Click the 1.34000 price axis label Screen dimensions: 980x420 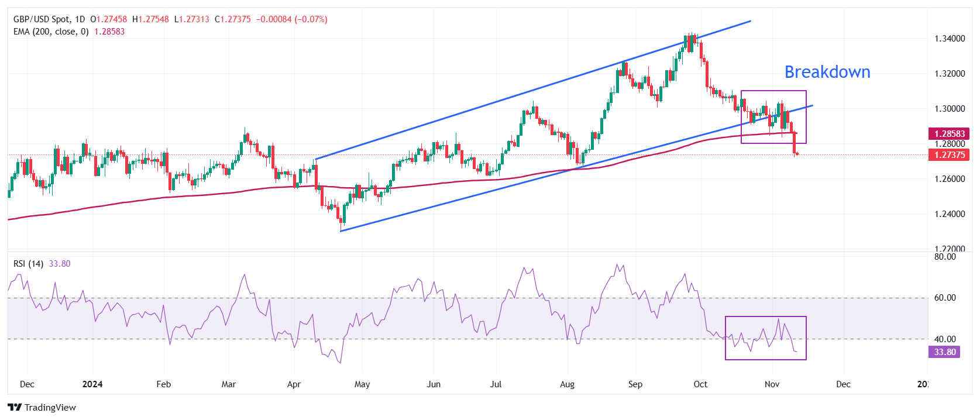point(949,39)
